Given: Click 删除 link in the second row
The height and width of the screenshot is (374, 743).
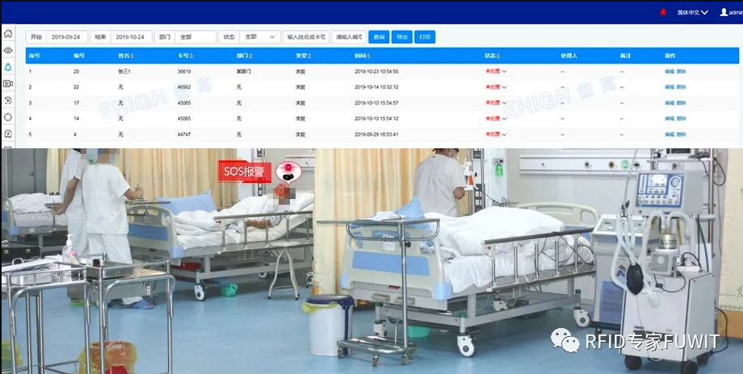Looking at the screenshot, I should point(681,87).
